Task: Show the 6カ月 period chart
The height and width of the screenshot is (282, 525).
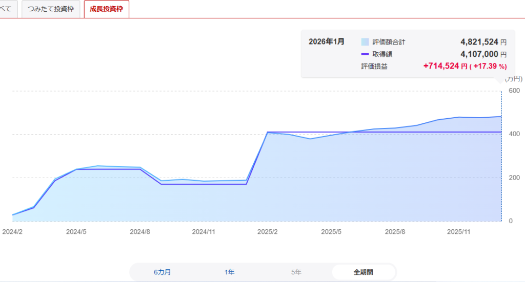Action: (162, 272)
